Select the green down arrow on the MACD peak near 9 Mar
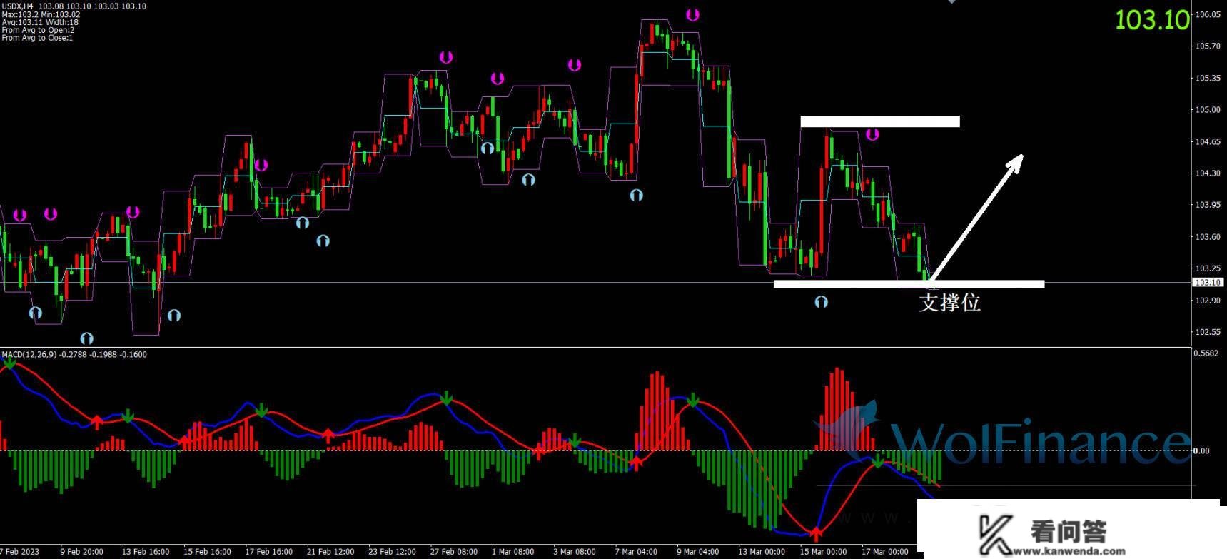Viewport: 1227px width, 559px height. click(x=693, y=401)
